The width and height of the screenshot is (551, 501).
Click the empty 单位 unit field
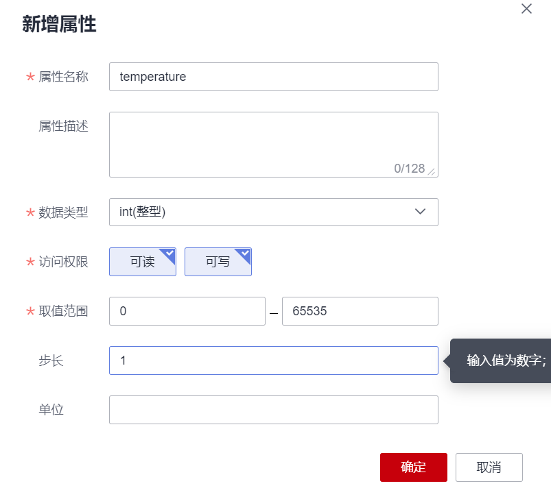point(273,410)
